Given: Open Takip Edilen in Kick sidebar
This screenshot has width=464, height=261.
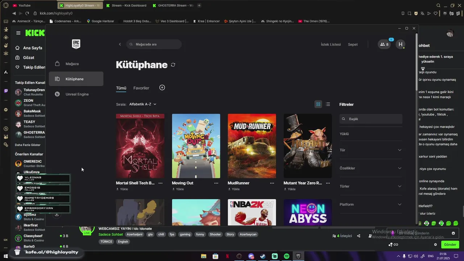Looking at the screenshot, I should [30, 67].
